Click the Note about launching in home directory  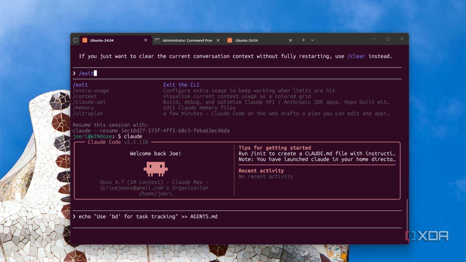[x=317, y=159]
